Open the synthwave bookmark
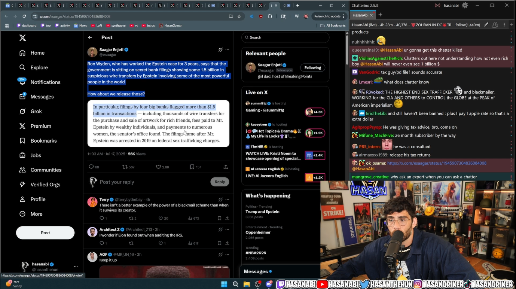The height and width of the screenshot is (289, 516). [x=116, y=25]
